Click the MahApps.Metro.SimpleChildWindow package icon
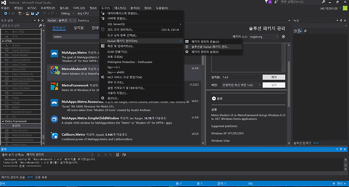Image resolution: width=349 pixels, height=187 pixels. coord(54,119)
